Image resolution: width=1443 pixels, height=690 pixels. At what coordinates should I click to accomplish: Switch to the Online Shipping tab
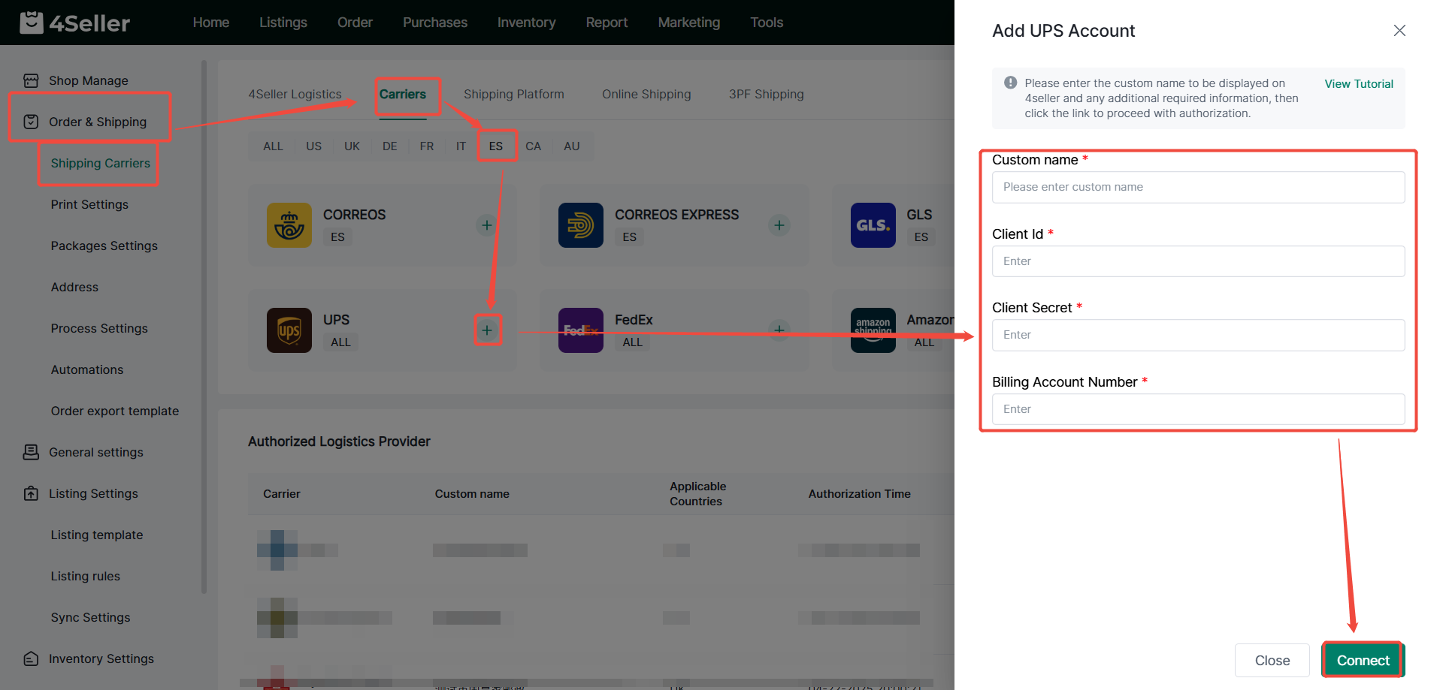[x=646, y=94]
